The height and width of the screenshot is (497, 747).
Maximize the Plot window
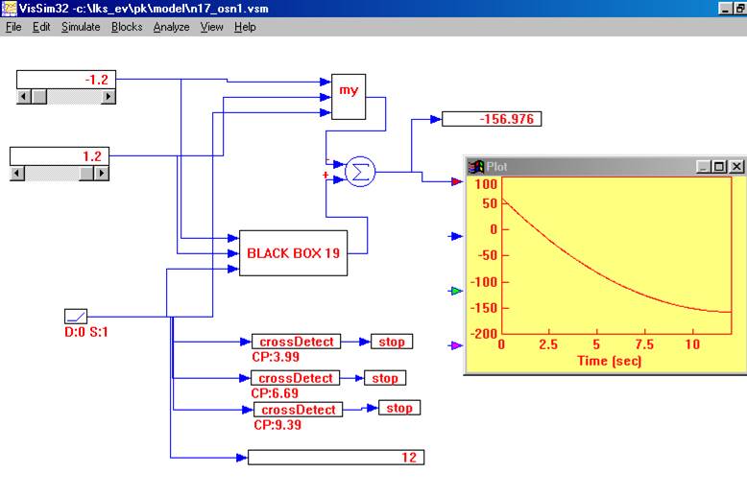point(720,166)
